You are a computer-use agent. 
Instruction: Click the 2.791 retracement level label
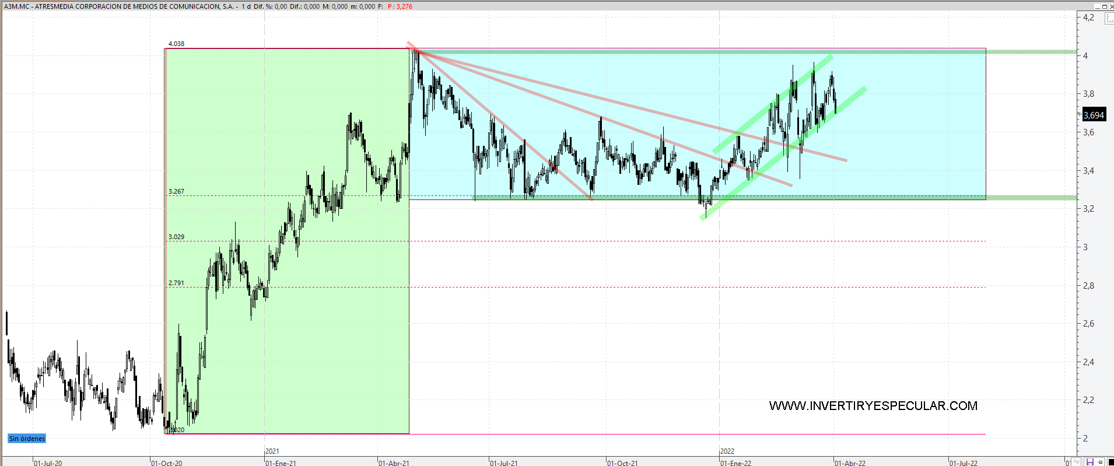pos(176,283)
